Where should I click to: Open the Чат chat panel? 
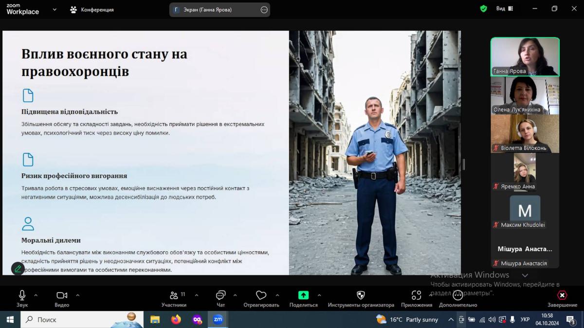click(220, 298)
